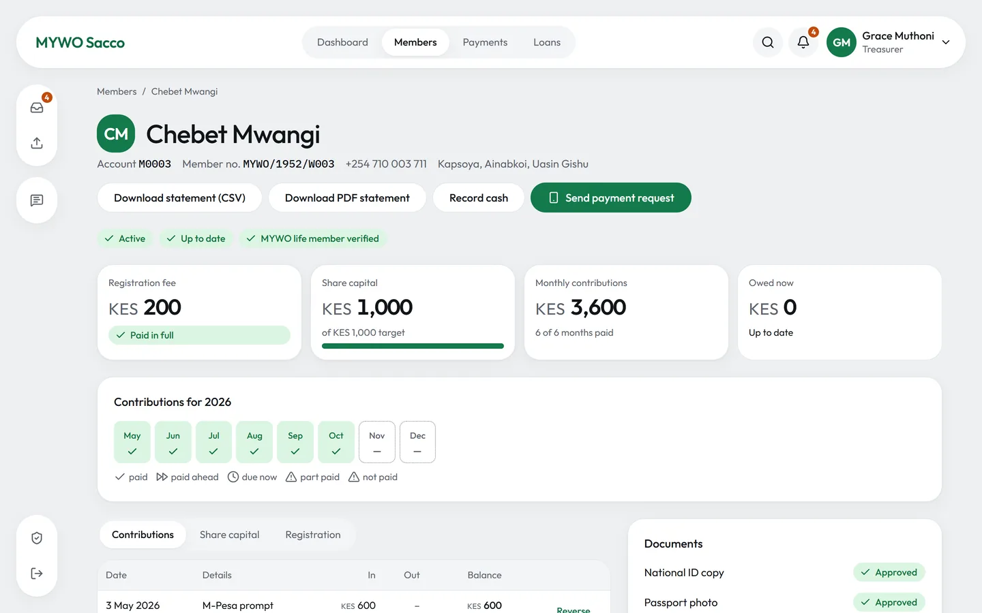Select the Dec contribution tile
Screen dimensions: 982x613
pyautogui.click(x=417, y=442)
